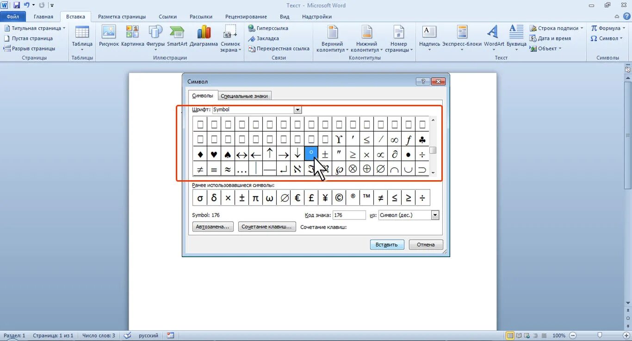Image resolution: width=632 pixels, height=341 pixels.
Task: Click русский language in status bar
Action: click(x=148, y=335)
